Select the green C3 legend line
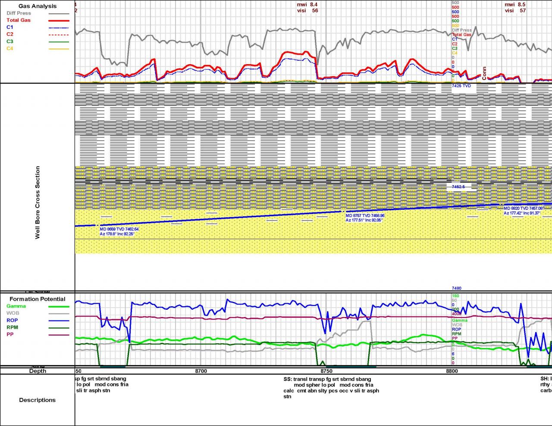Image resolution: width=552 pixels, height=426 pixels. [58, 41]
